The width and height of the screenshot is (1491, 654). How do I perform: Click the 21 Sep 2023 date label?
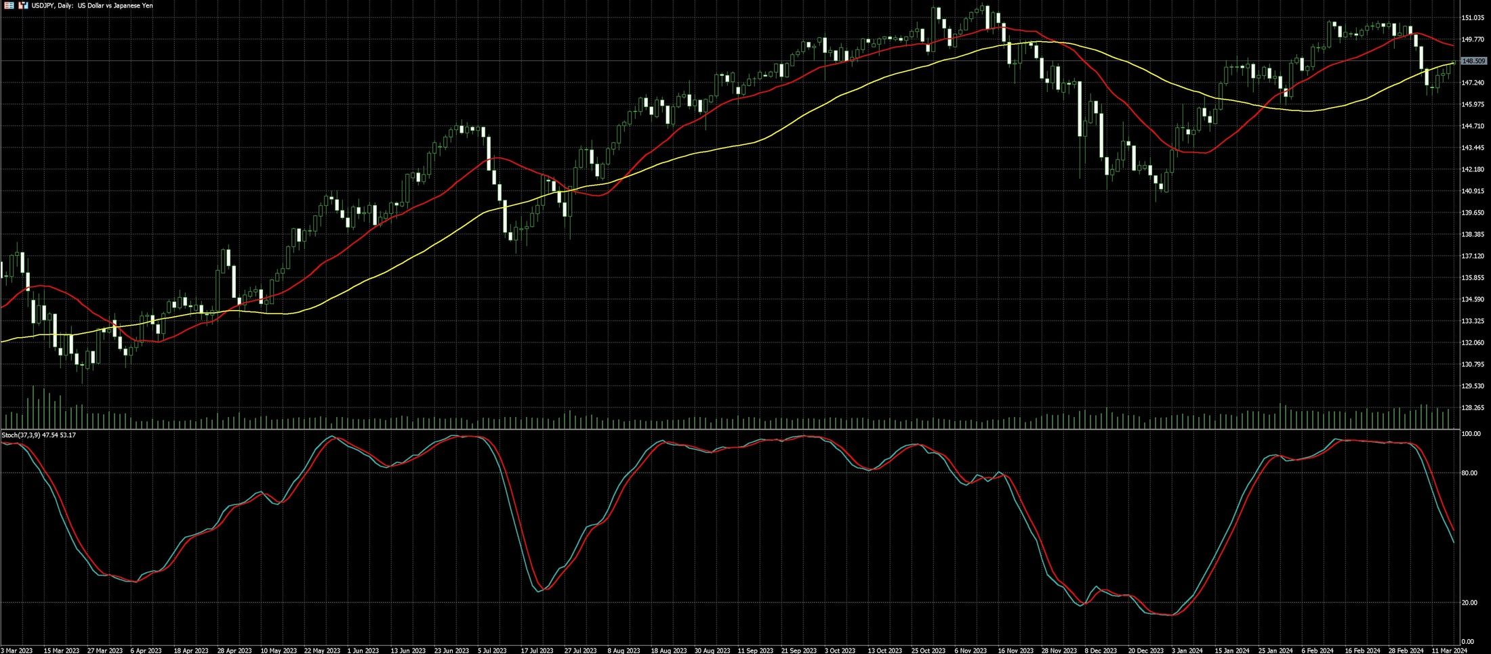tap(798, 651)
